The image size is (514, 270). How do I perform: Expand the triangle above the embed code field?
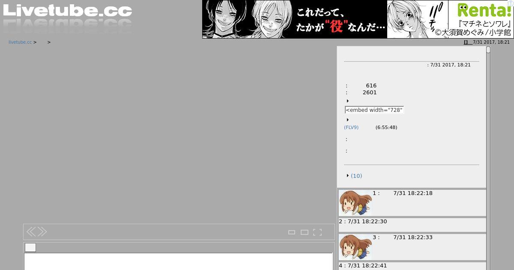click(347, 101)
